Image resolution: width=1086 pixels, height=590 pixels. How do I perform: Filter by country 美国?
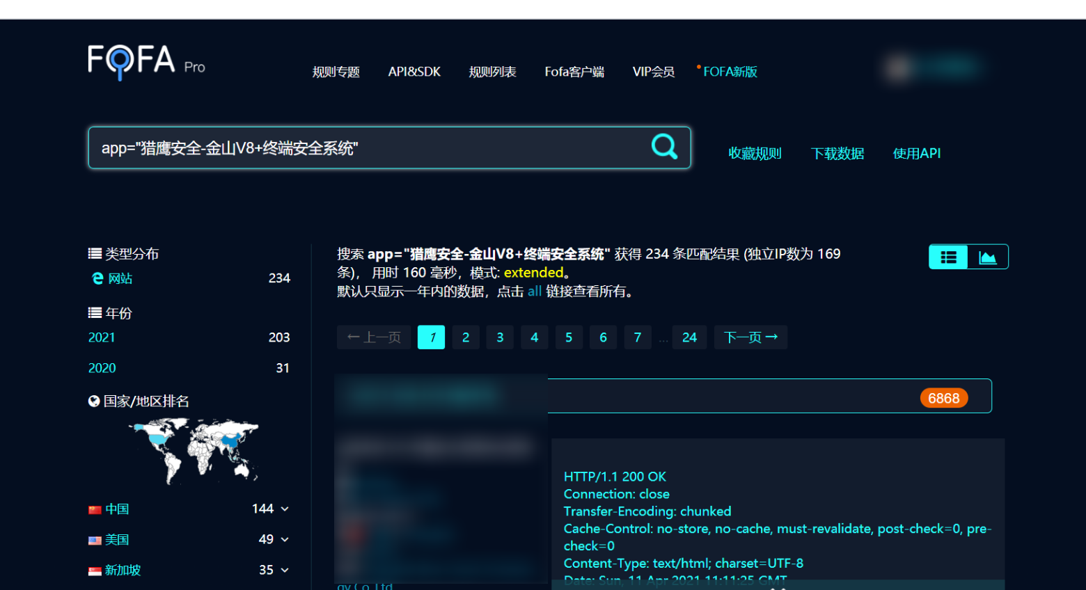click(117, 540)
